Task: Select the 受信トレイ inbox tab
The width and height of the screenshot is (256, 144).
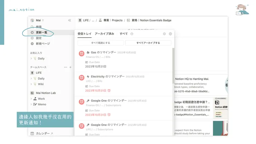Action: click(84, 34)
